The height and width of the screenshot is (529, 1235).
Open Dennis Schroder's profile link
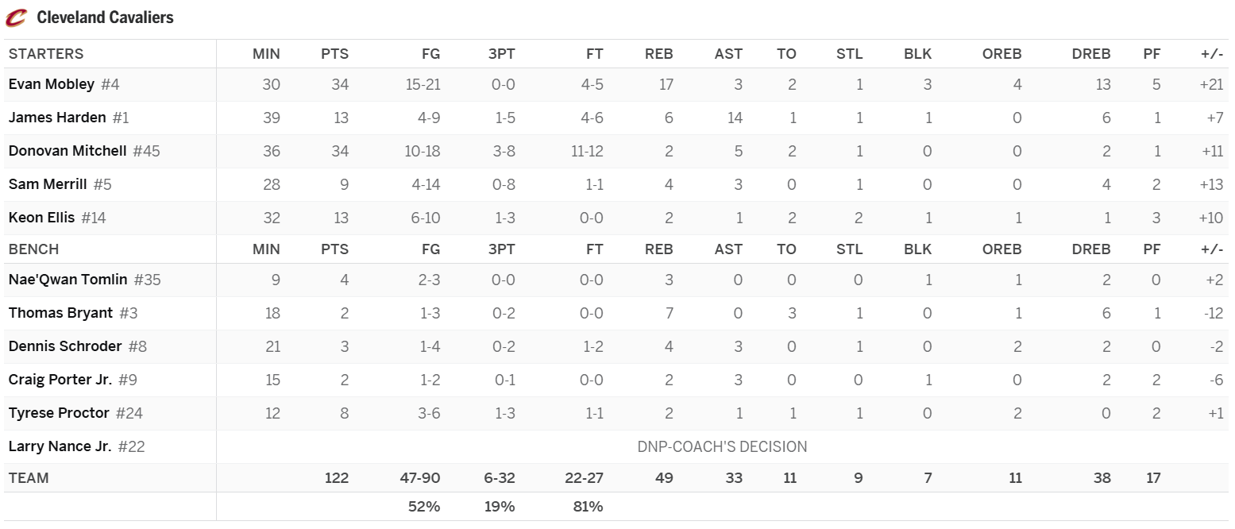pyautogui.click(x=65, y=346)
